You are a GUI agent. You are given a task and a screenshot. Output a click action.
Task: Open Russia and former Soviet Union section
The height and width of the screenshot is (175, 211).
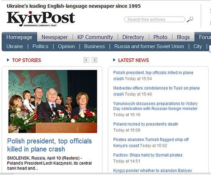pos(149,46)
